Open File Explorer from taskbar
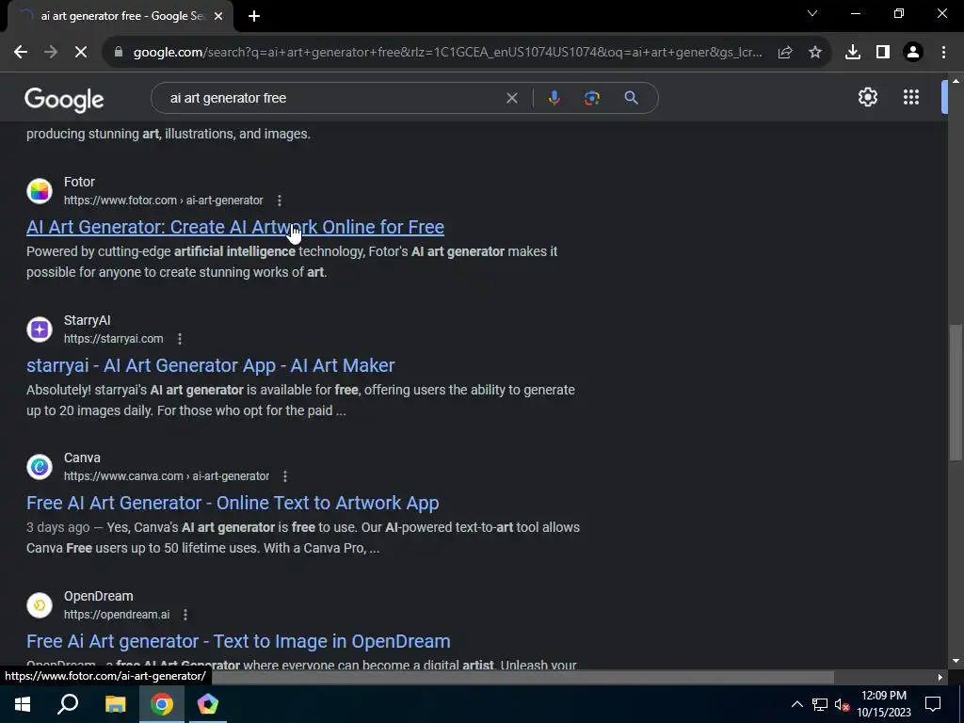The height and width of the screenshot is (723, 964). 115,704
